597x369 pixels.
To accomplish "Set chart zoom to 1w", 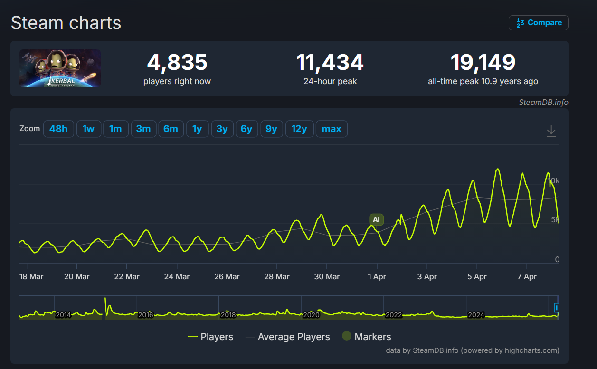I will (x=89, y=129).
